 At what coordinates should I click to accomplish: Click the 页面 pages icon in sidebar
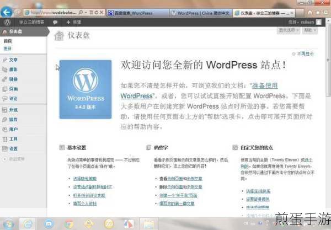[4, 89]
